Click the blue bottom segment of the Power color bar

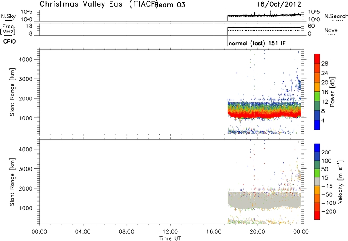click(x=317, y=125)
